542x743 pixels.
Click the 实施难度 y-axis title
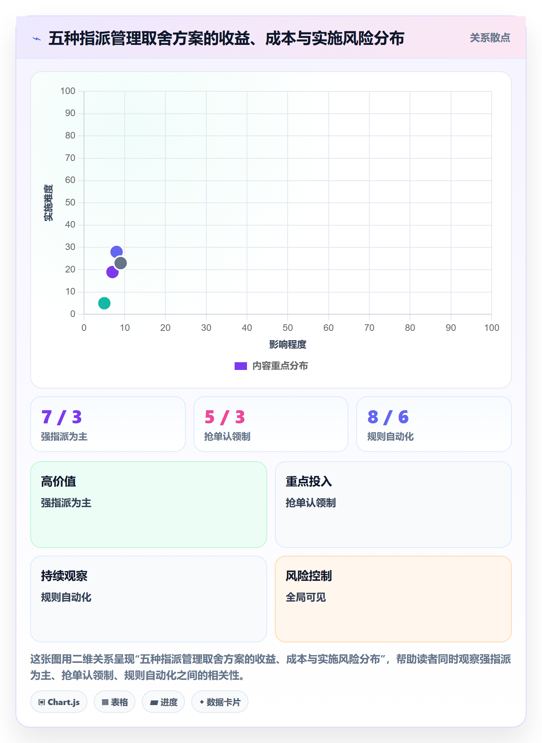coord(48,203)
